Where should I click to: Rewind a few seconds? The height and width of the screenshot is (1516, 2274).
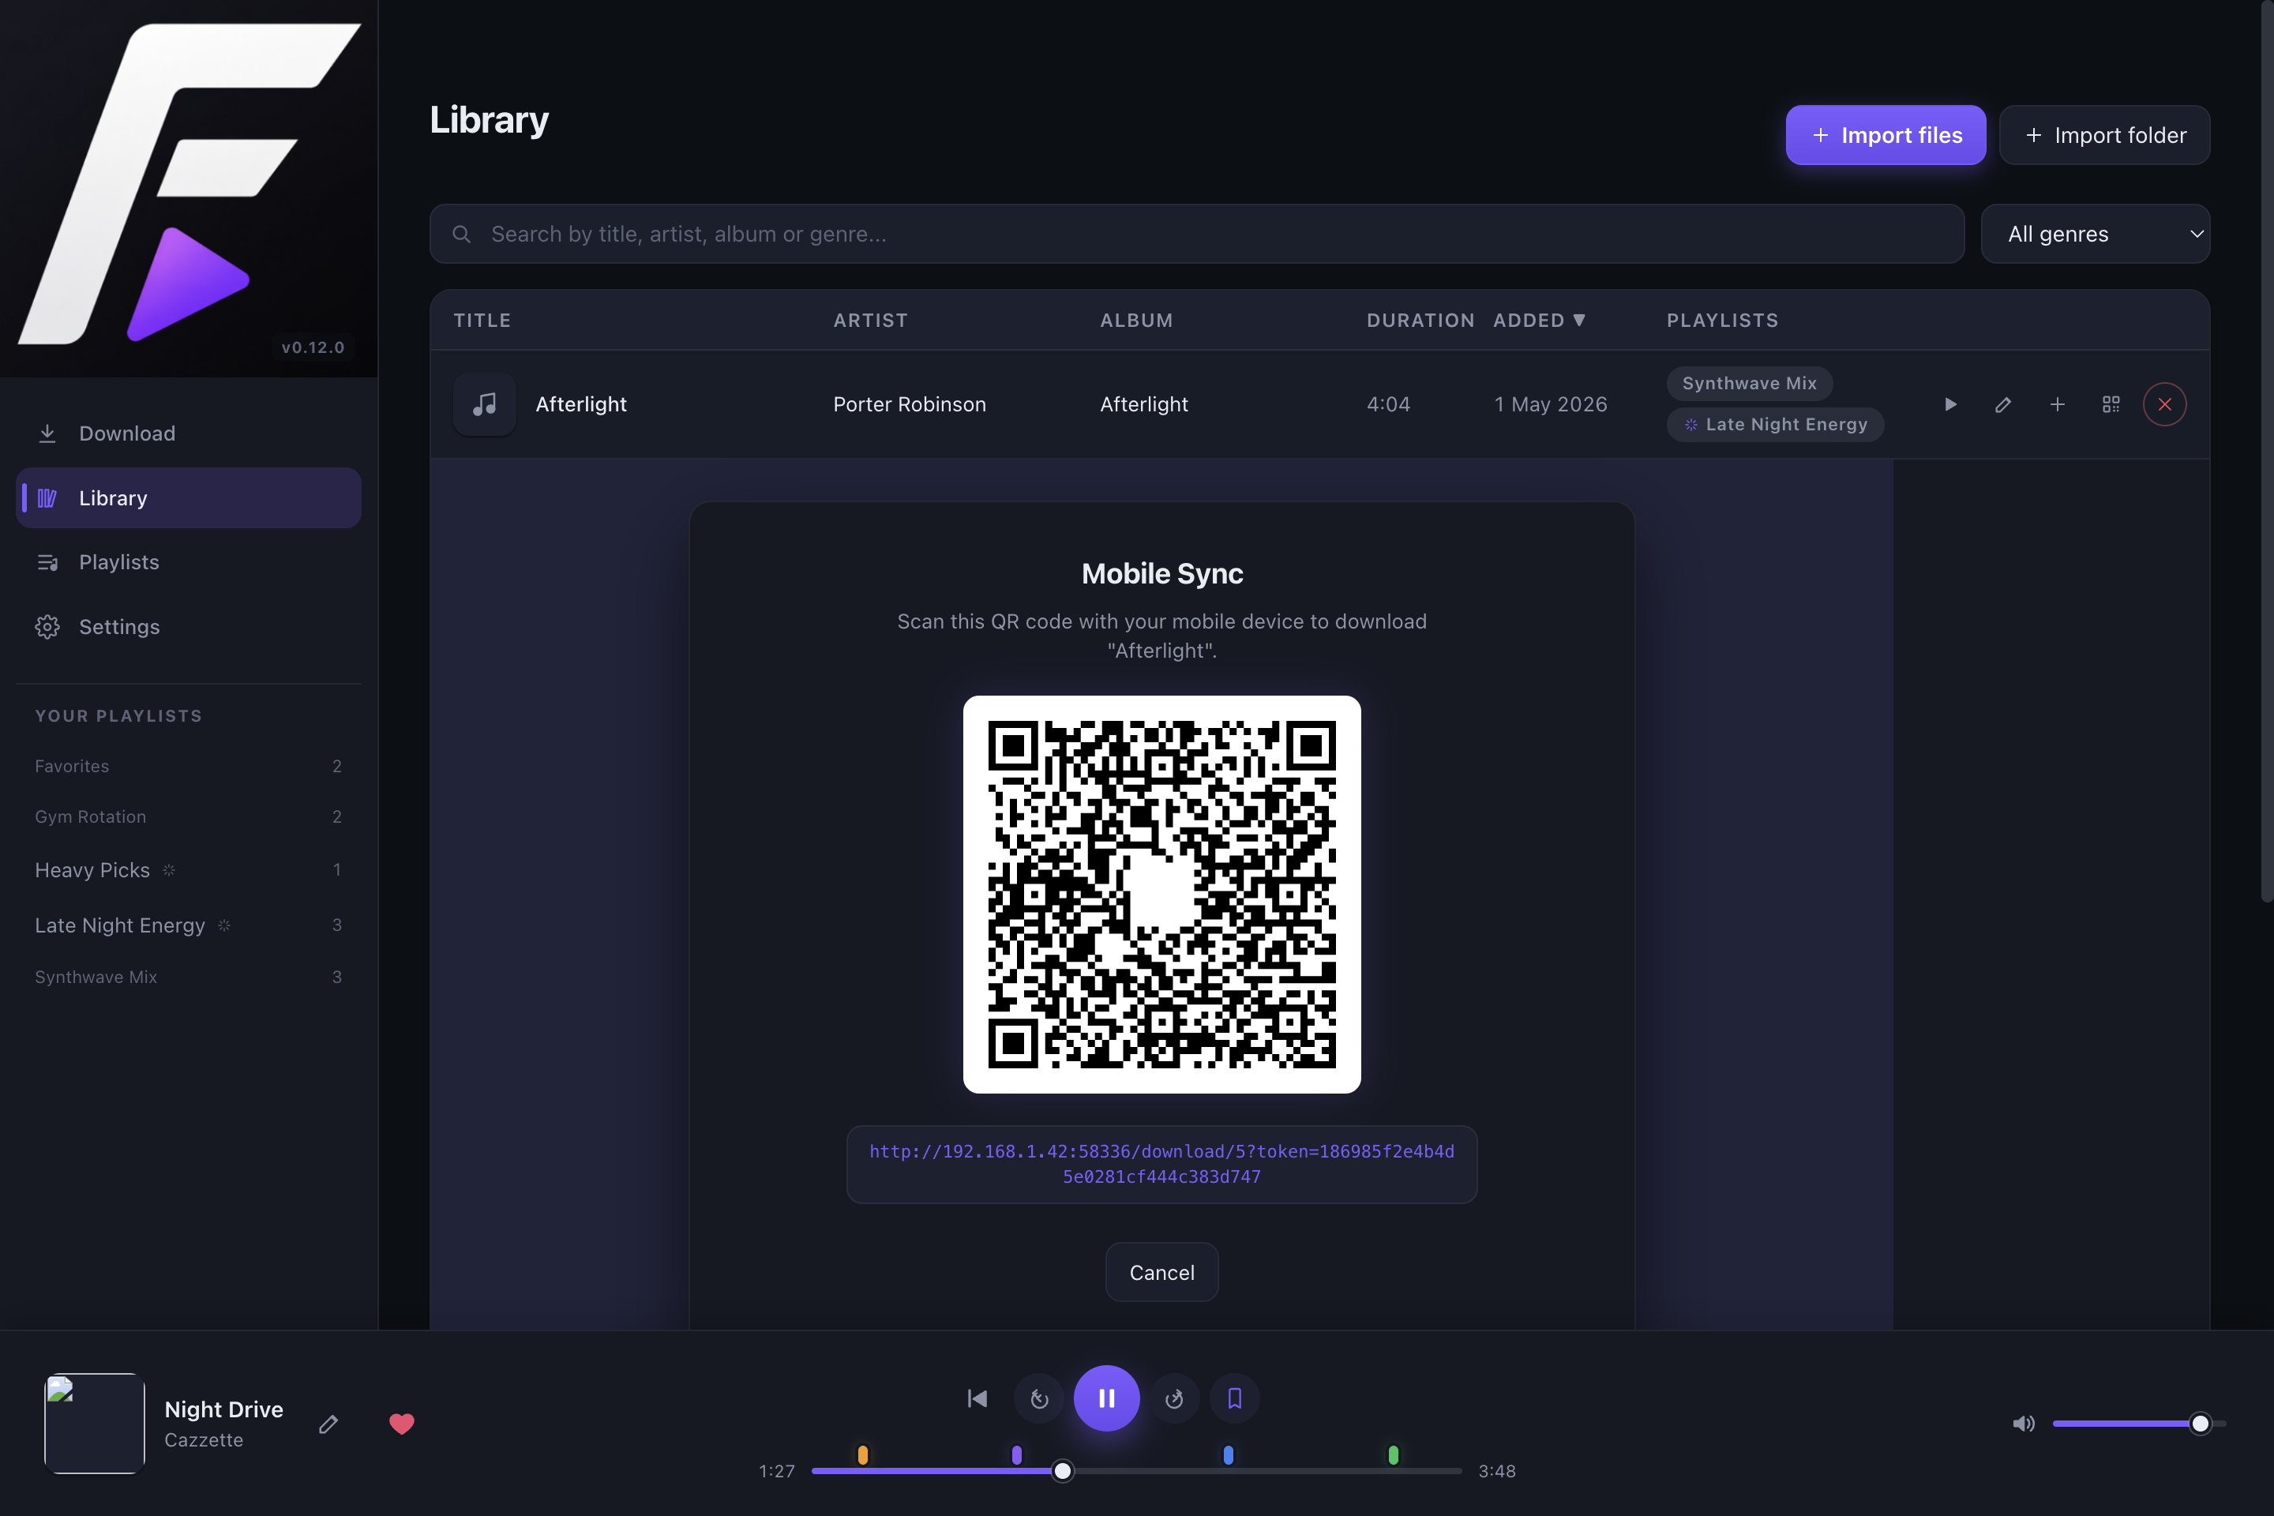(1039, 1398)
